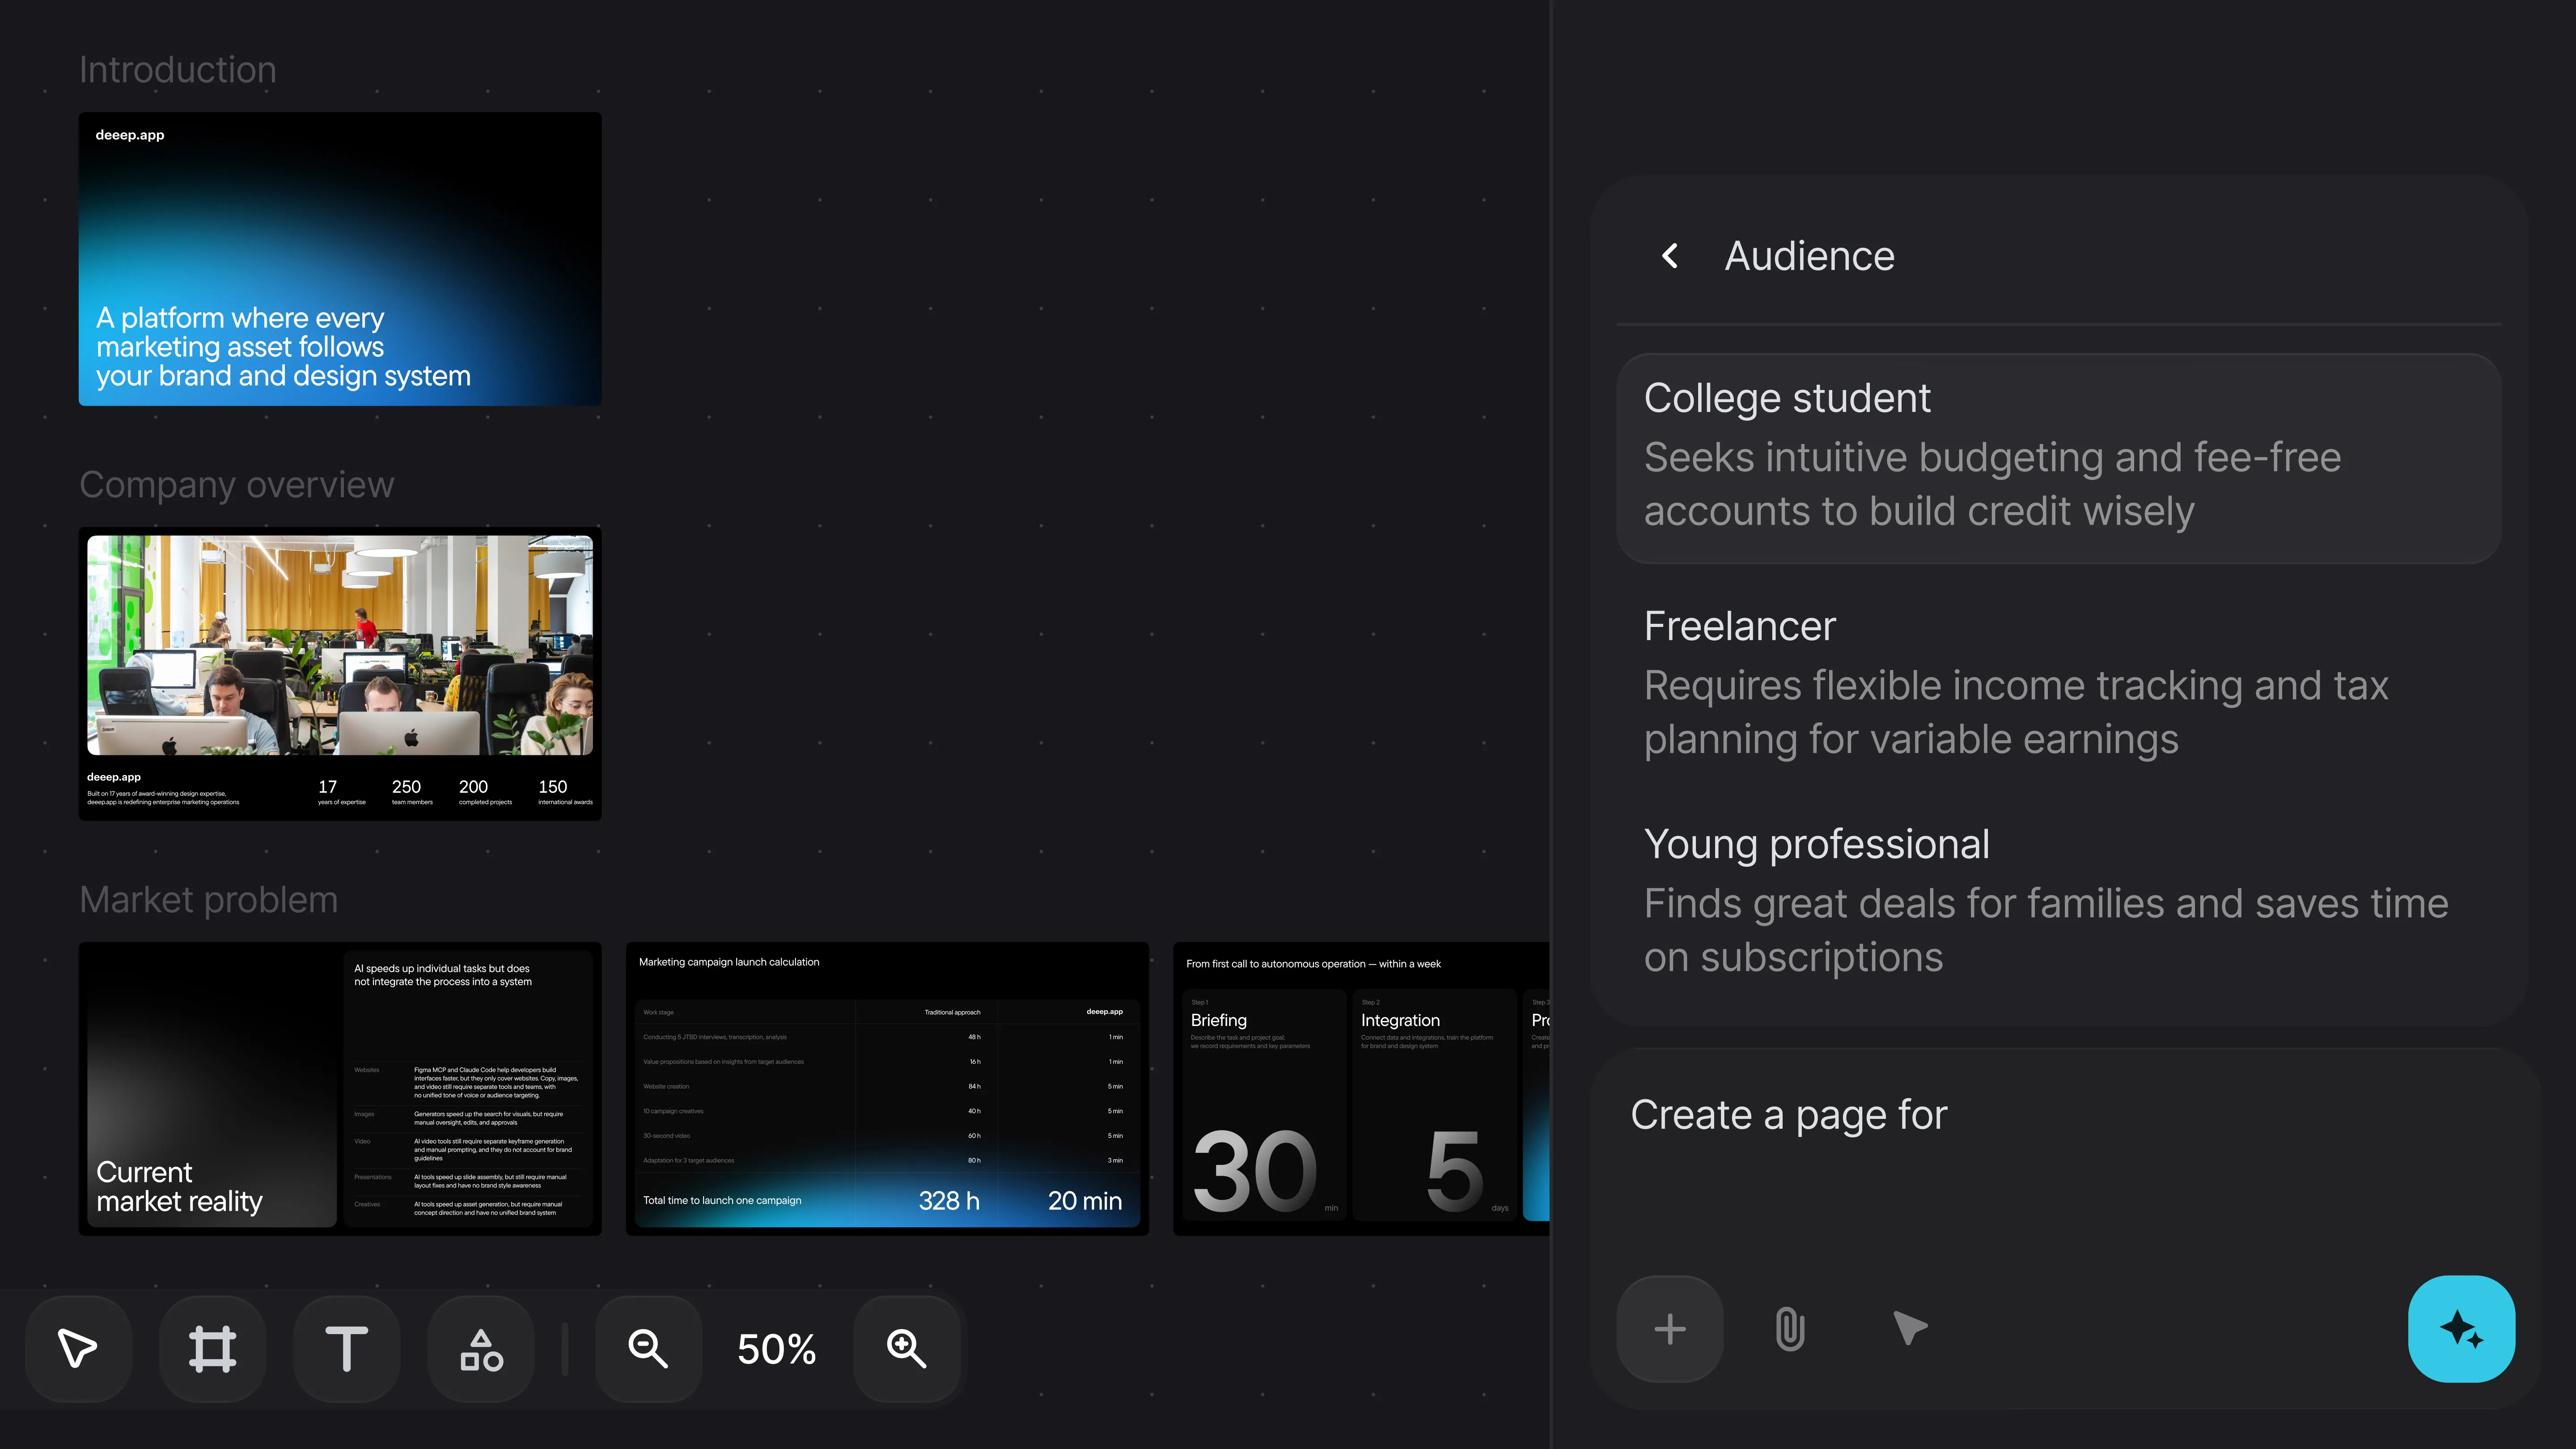Viewport: 2576px width, 1449px height.
Task: Click '20 min' total time value
Action: point(1085,1200)
